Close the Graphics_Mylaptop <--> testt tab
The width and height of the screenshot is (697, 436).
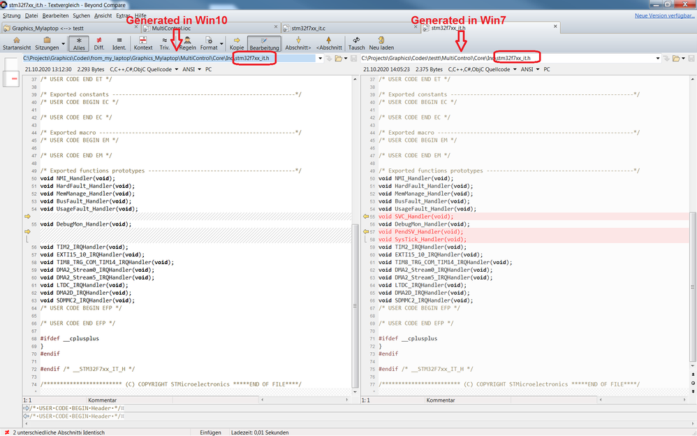coord(136,27)
